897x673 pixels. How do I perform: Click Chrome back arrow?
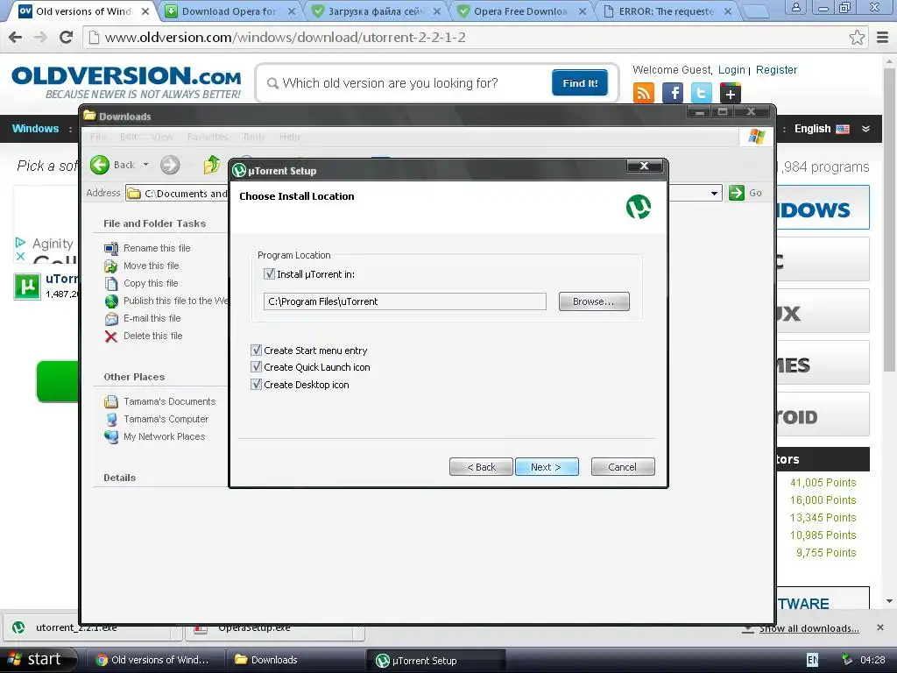[16, 37]
